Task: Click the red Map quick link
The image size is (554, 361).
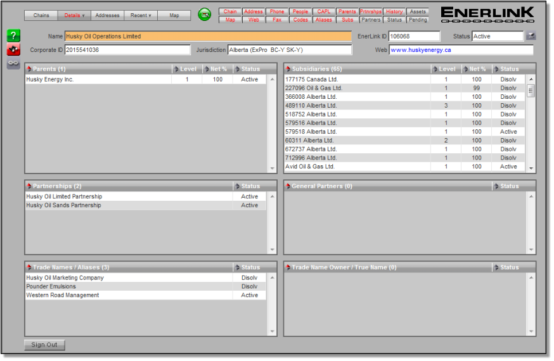Action: click(230, 20)
